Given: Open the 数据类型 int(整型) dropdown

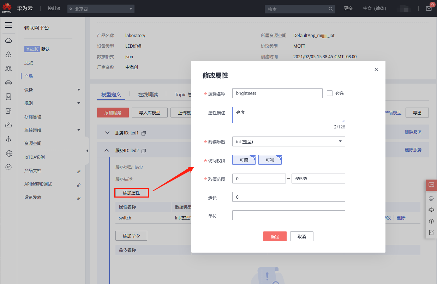Looking at the screenshot, I should (288, 141).
